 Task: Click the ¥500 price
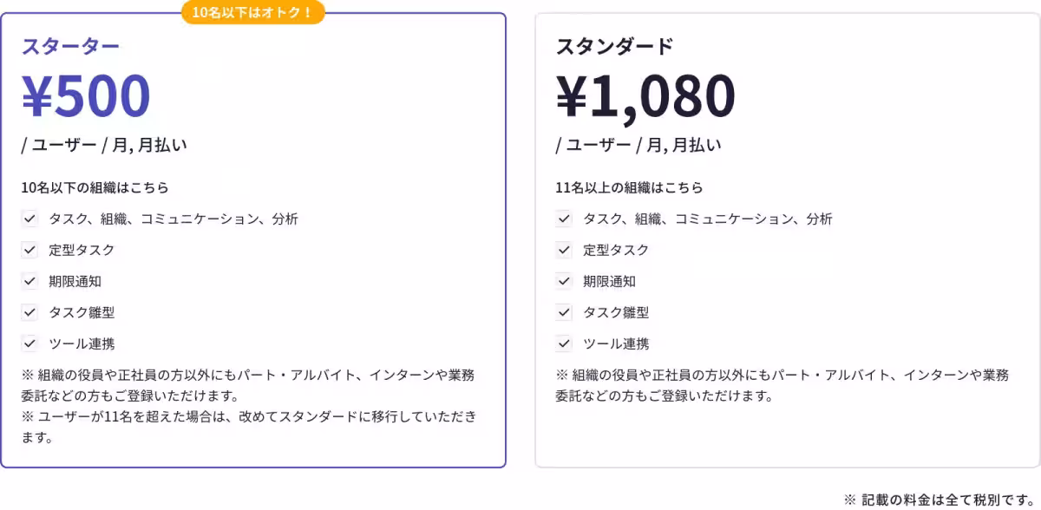point(86,95)
